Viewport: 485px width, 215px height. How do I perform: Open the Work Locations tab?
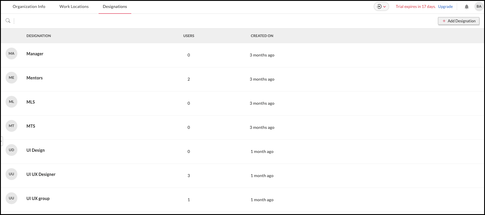pyautogui.click(x=74, y=6)
